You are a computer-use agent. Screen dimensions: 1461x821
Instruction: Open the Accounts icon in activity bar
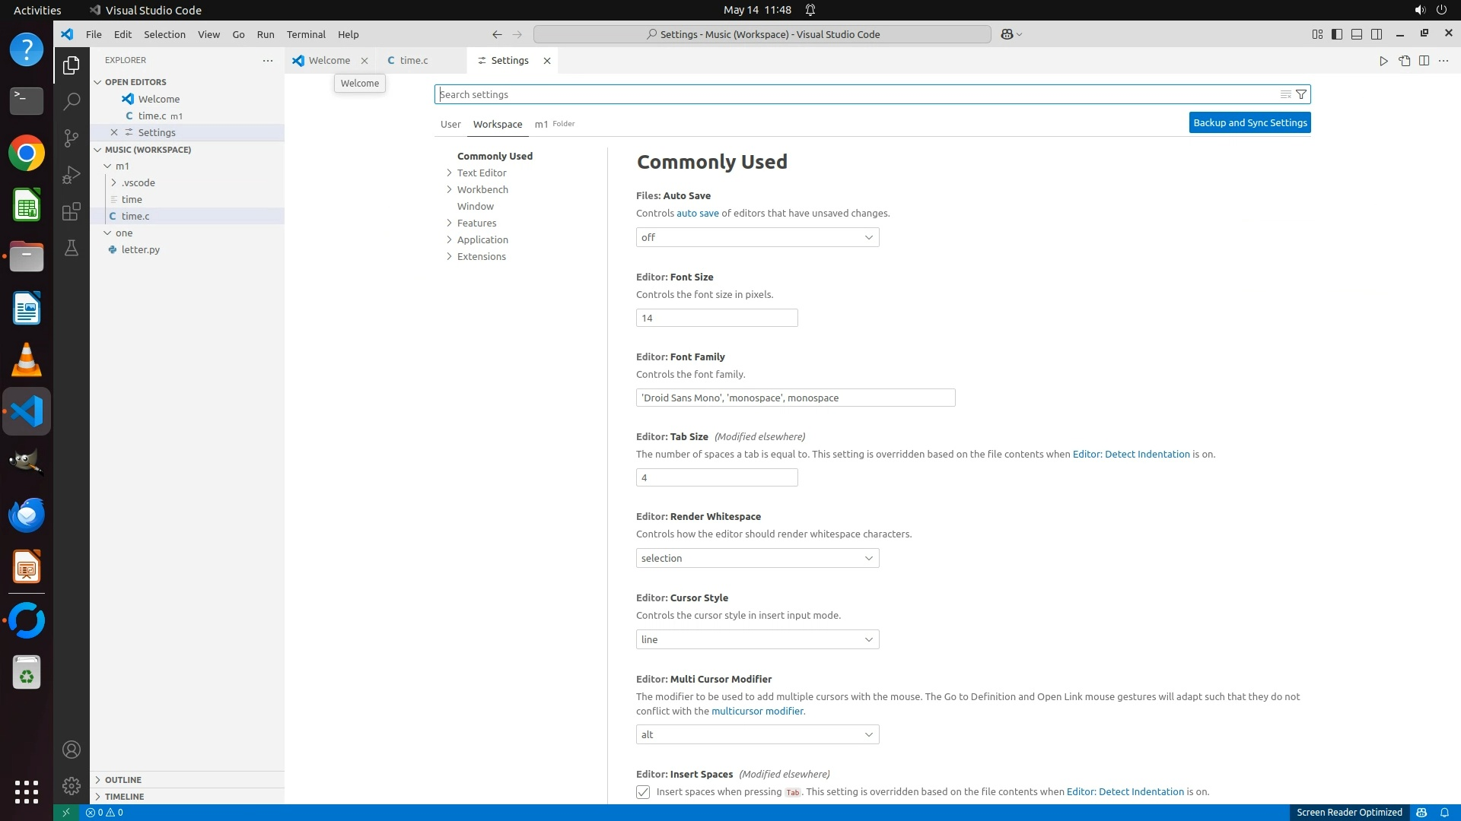(71, 750)
